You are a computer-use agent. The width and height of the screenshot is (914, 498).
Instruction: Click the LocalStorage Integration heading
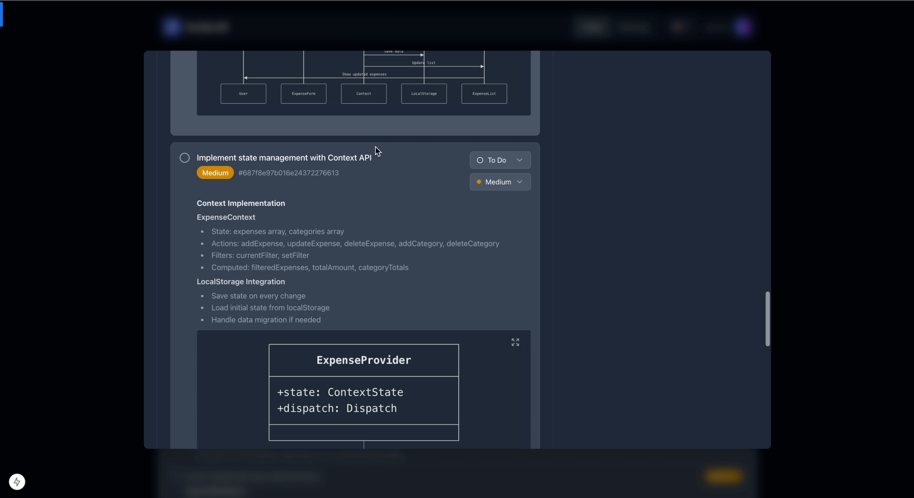coord(241,281)
